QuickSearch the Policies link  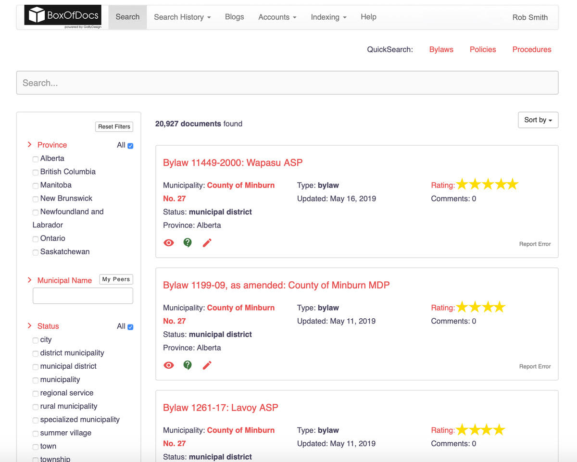tap(483, 49)
